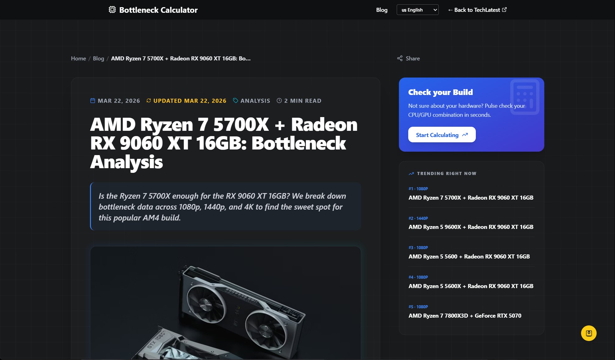Click the tag icon beside Analysis
The image size is (615, 360).
(x=235, y=101)
